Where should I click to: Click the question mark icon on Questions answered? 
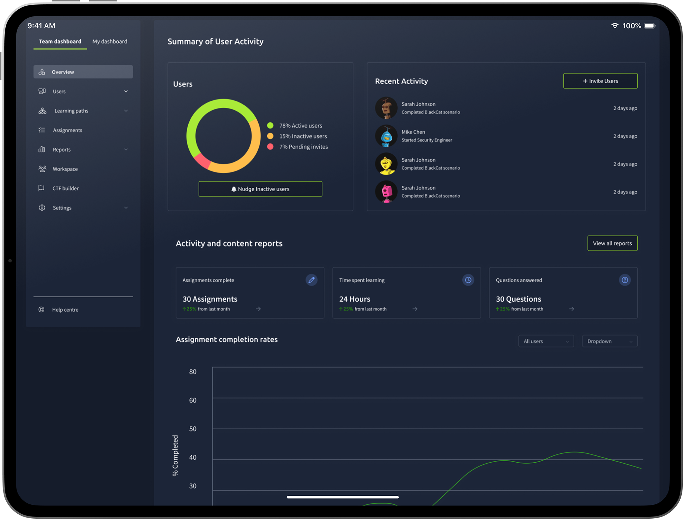pyautogui.click(x=625, y=280)
